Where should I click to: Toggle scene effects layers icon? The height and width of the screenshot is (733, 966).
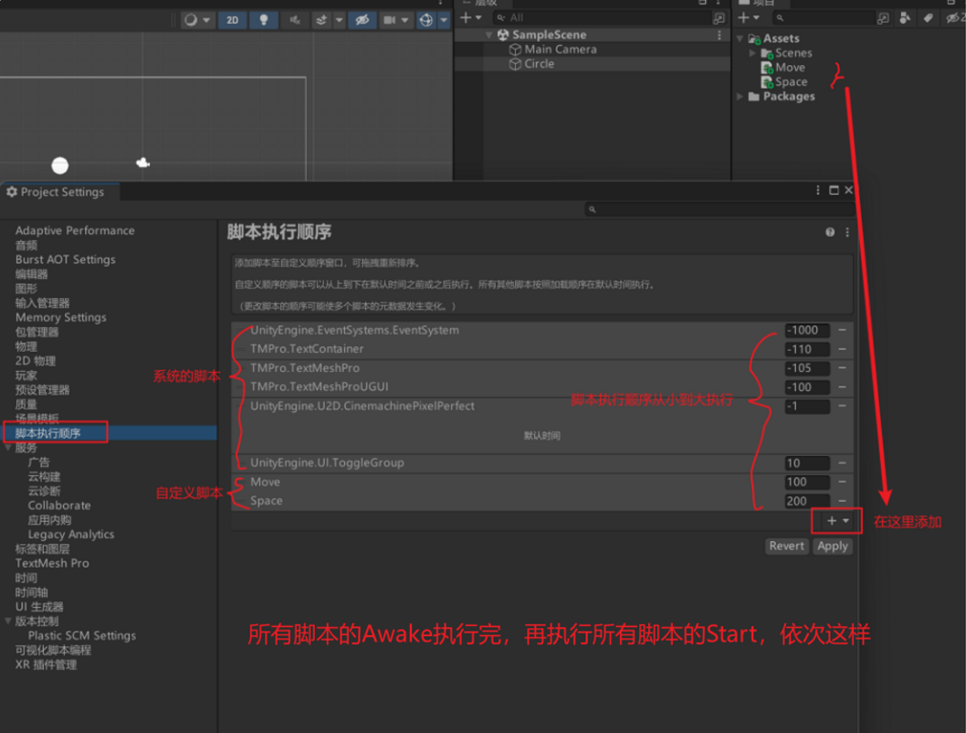click(321, 20)
